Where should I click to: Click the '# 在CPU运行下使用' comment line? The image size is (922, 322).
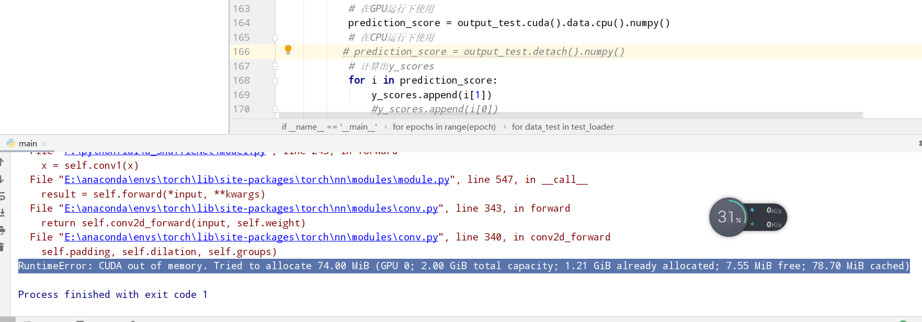coord(391,38)
